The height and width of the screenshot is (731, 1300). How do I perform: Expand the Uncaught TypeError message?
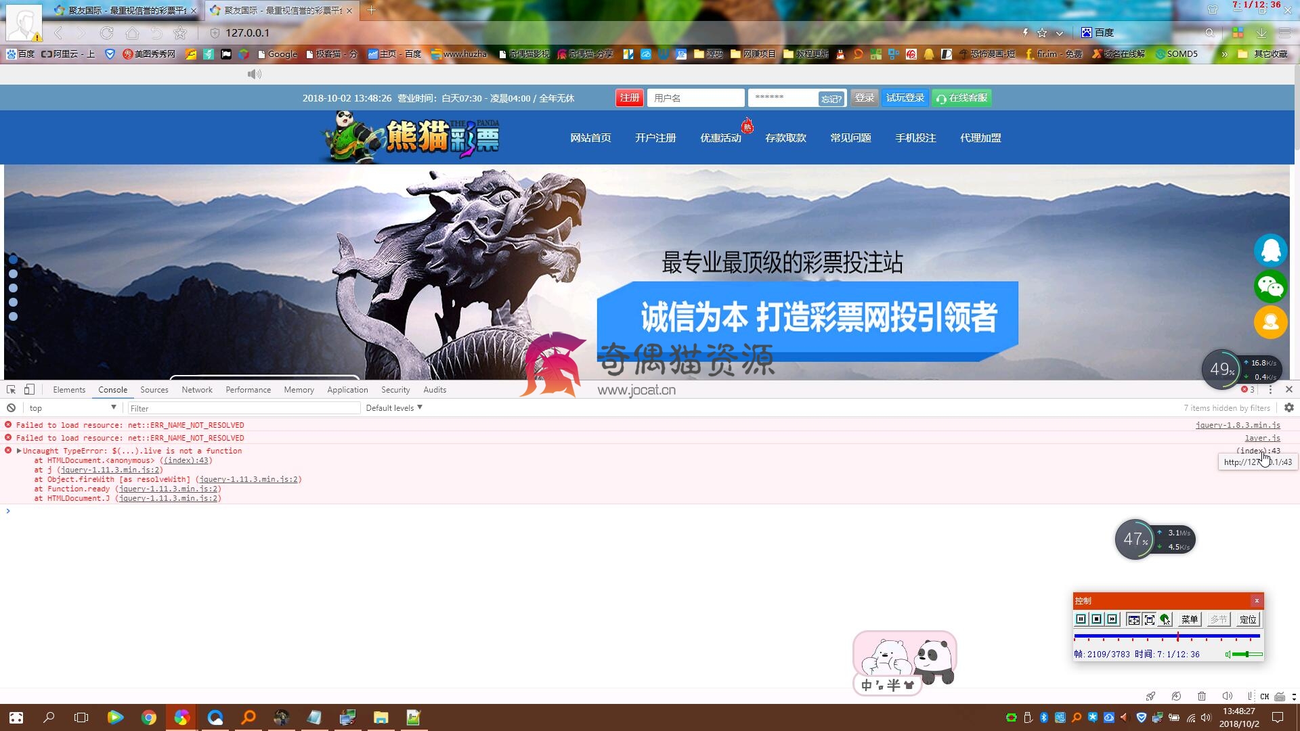click(x=19, y=451)
